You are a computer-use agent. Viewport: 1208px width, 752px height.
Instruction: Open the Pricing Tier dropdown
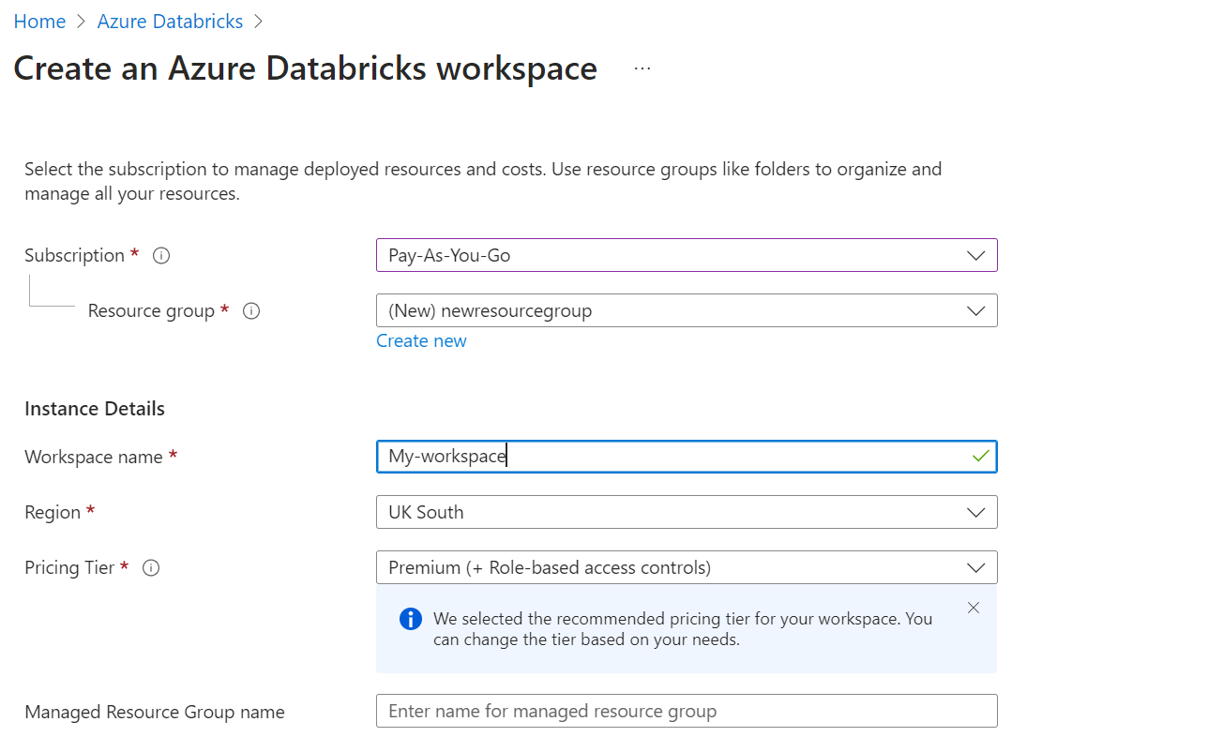point(975,567)
